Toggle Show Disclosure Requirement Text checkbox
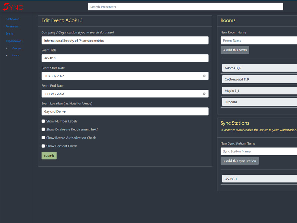The height and width of the screenshot is (223, 297). [43, 129]
